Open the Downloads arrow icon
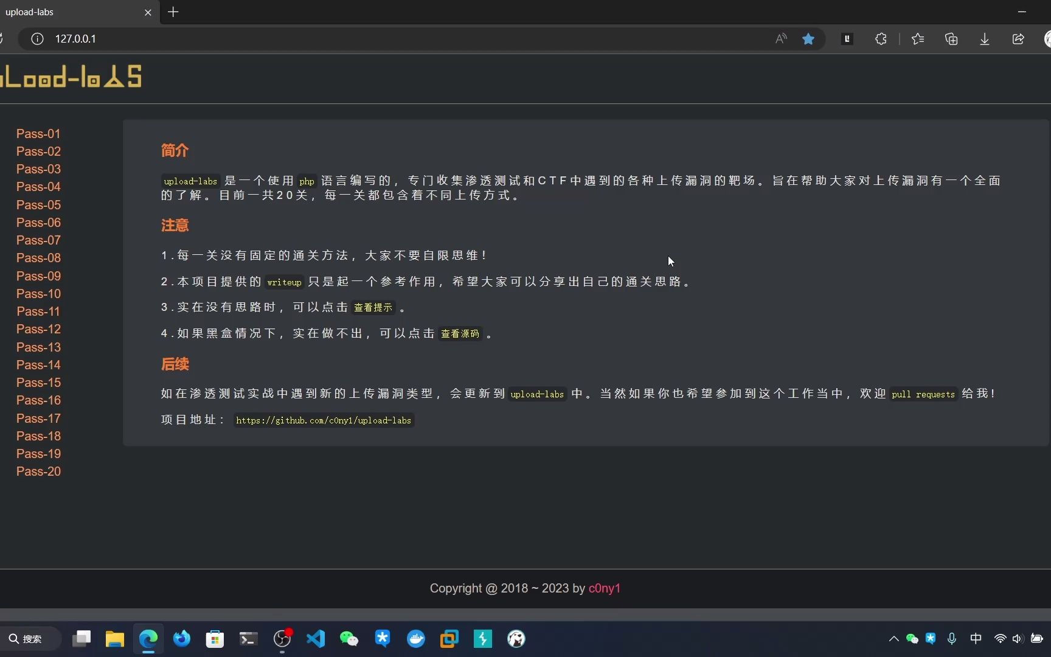Image resolution: width=1051 pixels, height=657 pixels. pos(985,39)
